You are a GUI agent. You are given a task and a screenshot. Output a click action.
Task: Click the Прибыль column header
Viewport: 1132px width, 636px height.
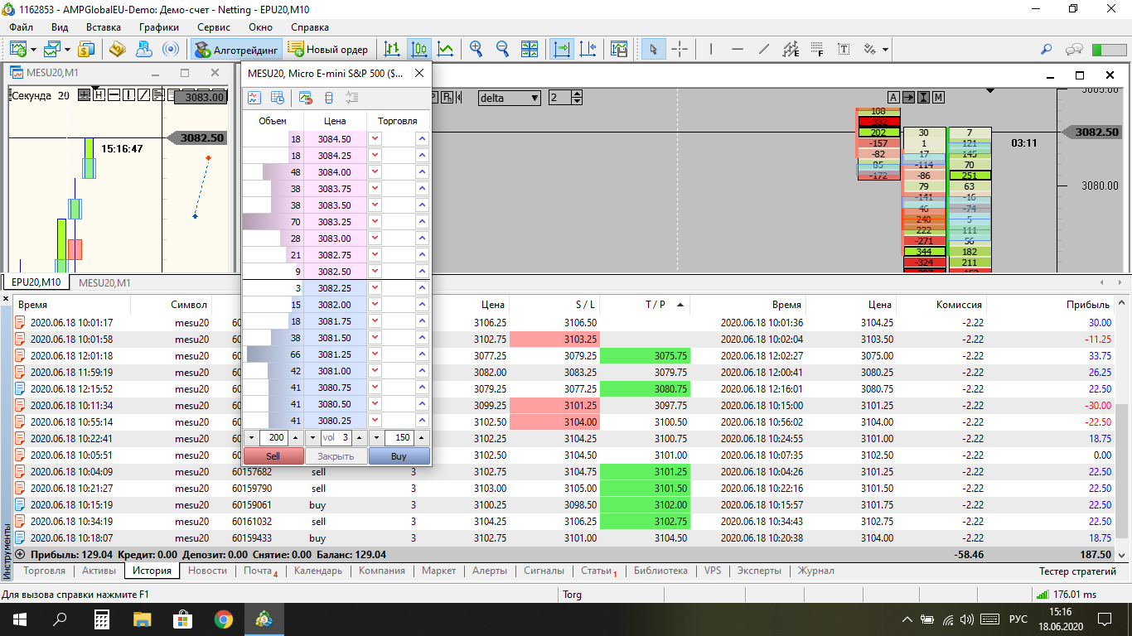click(1088, 305)
